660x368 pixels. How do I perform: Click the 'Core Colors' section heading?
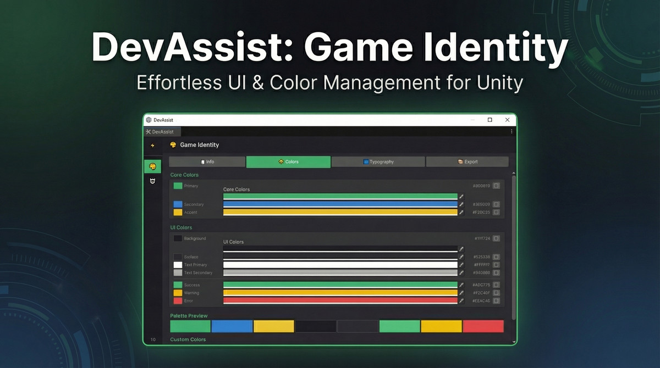[x=184, y=175]
